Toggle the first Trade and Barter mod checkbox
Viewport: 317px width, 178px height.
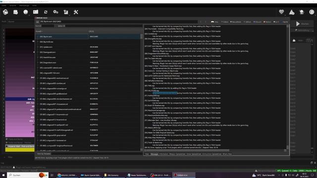(x=6, y=139)
